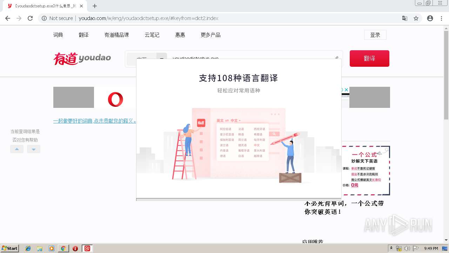The image size is (449, 253).
Task: Open the Action Center flag icon
Action: (416, 248)
